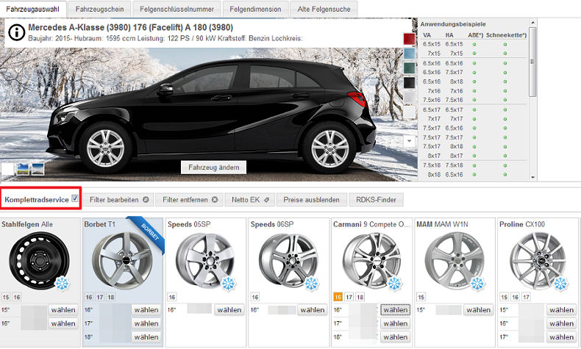The height and width of the screenshot is (349, 581).
Task: Select the light grey car color swatch
Action: tap(409, 98)
